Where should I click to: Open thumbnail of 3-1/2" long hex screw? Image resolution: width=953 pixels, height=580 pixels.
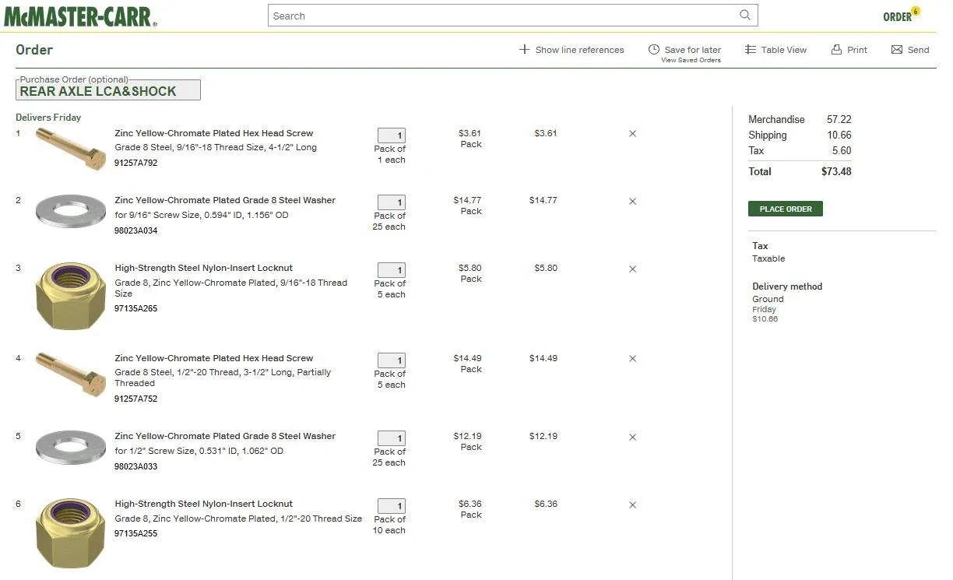(x=71, y=374)
